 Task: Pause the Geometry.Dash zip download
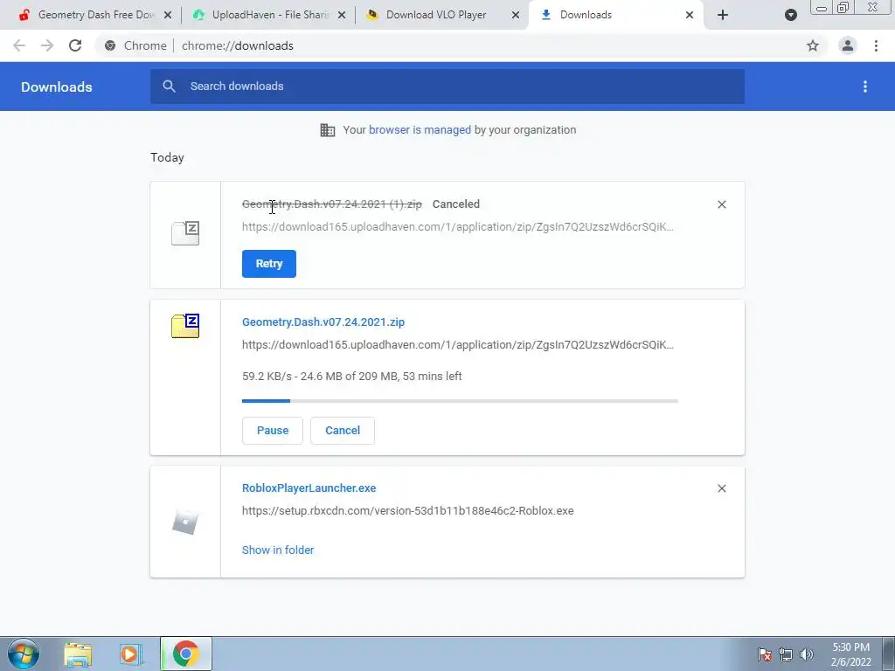273,431
